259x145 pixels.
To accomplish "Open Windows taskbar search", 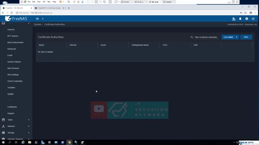I will pyautogui.click(x=10, y=142).
